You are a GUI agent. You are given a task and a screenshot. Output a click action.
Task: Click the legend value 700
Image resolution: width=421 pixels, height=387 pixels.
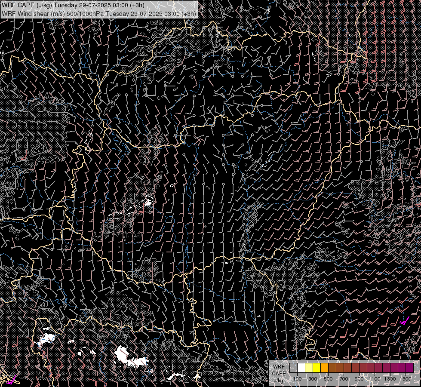click(x=344, y=379)
